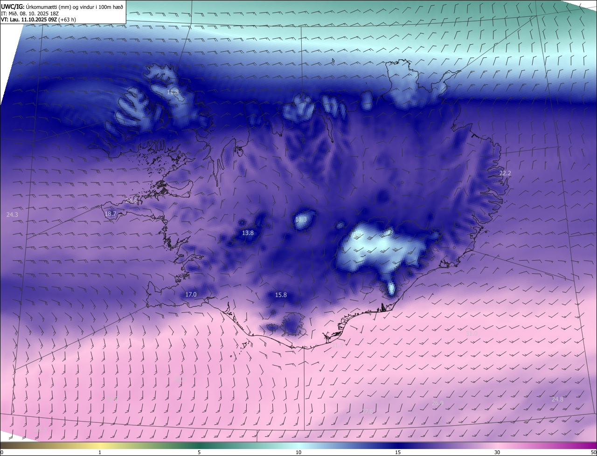Click the 27.6 value near the bottom
Image resolution: width=597 pixels, height=456 pixels.
[x=367, y=411]
